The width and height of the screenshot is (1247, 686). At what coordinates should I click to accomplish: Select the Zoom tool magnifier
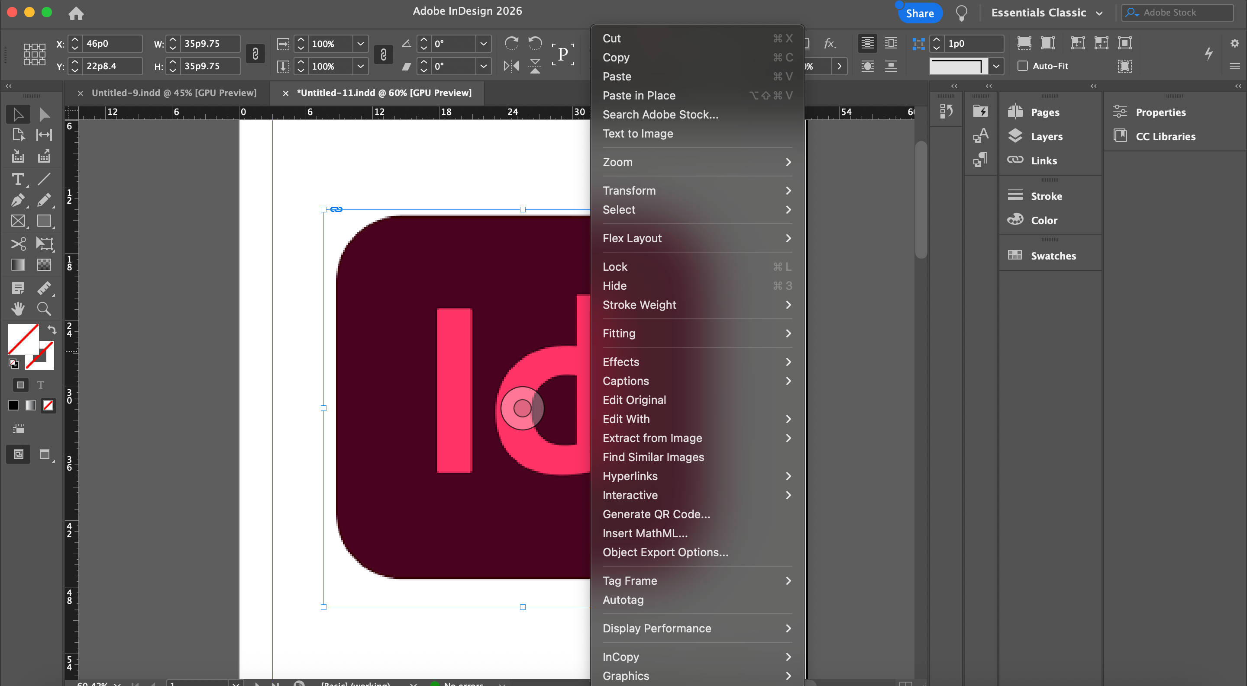(x=44, y=308)
